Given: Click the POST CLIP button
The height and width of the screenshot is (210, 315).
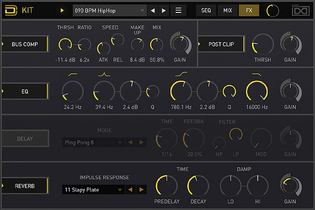Looking at the screenshot, I should [221, 44].
